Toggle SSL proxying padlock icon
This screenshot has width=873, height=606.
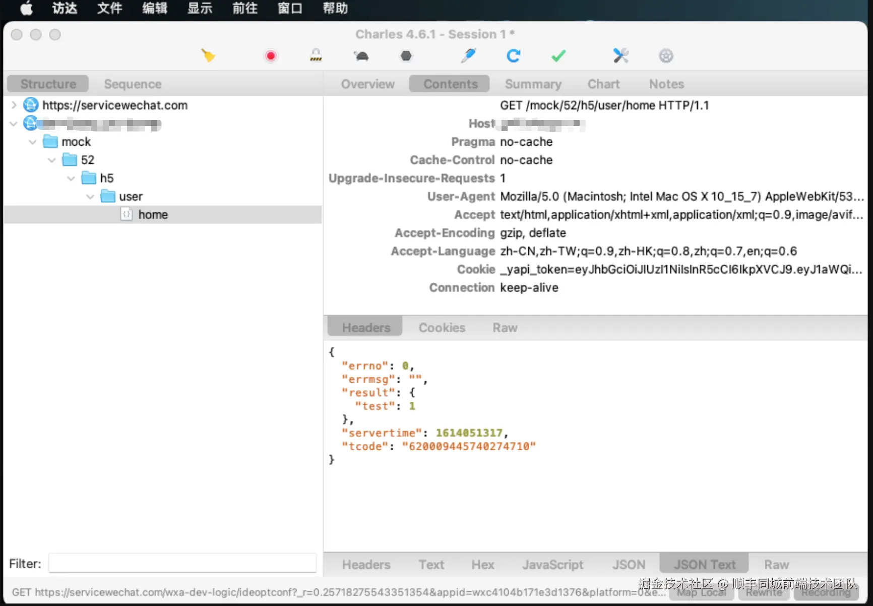(x=316, y=55)
